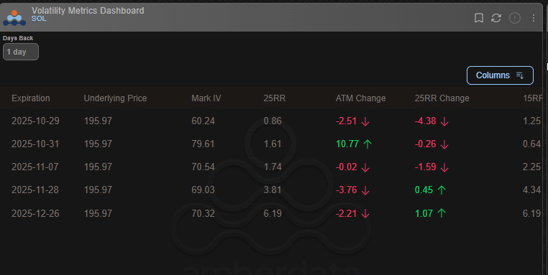
Task: Click 25RR value 1.74
Action: (273, 167)
